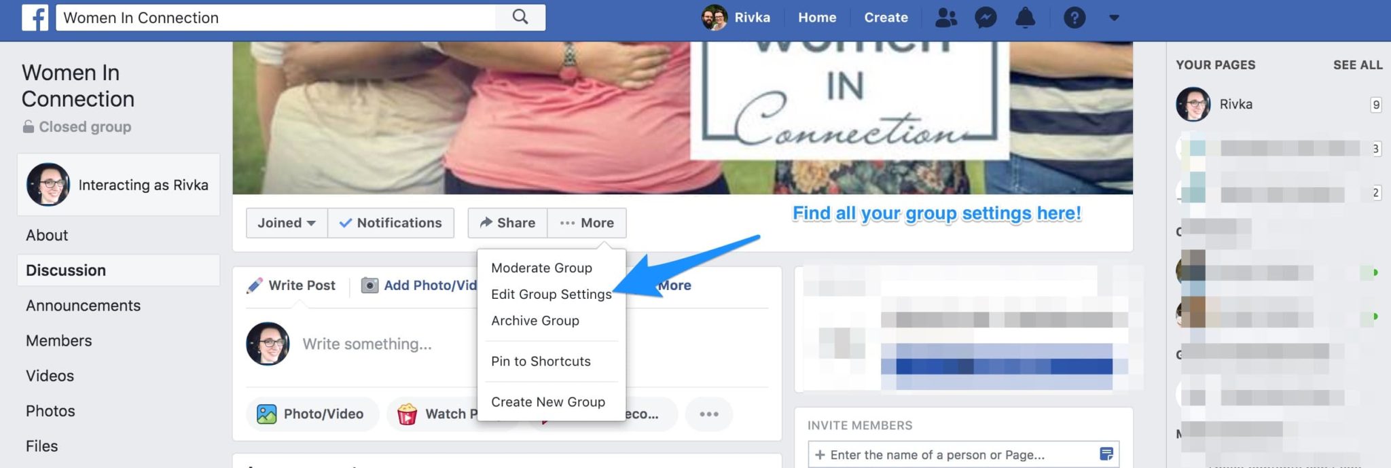Expand the Joined dropdown button
This screenshot has width=1391, height=468.
[x=287, y=223]
